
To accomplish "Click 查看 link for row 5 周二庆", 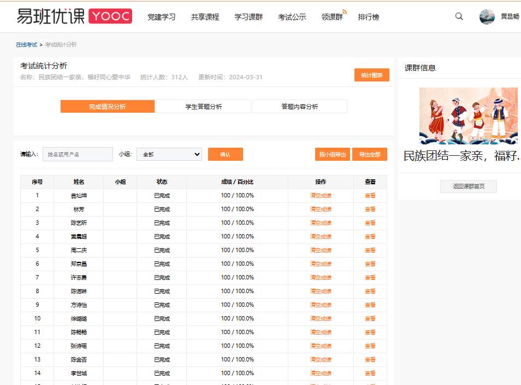I will tap(370, 250).
